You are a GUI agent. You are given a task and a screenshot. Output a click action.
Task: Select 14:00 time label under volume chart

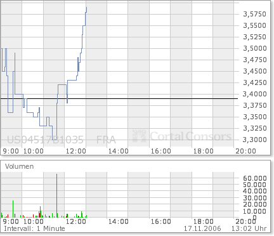[119, 222]
